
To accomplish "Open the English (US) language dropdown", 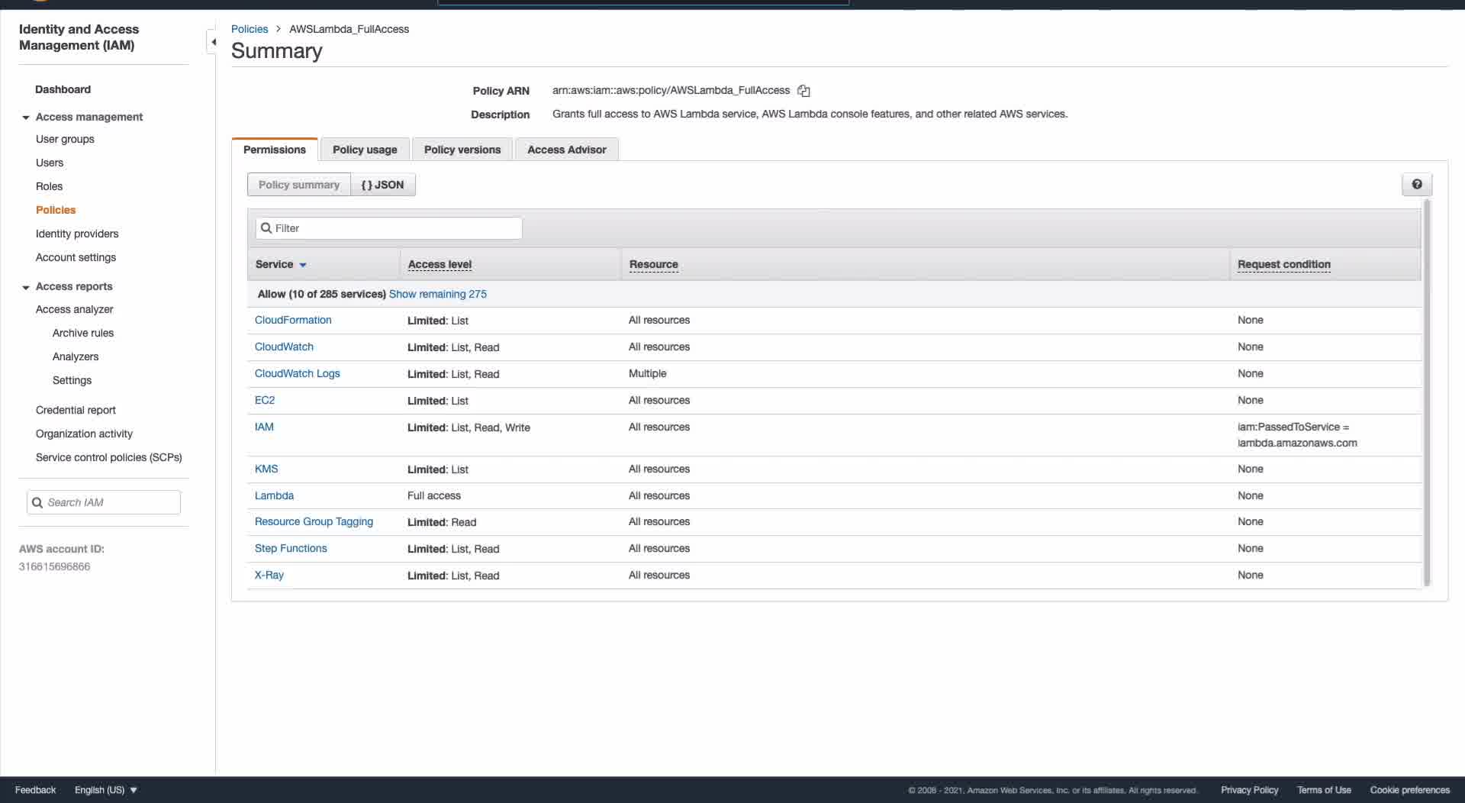I will click(x=106, y=790).
